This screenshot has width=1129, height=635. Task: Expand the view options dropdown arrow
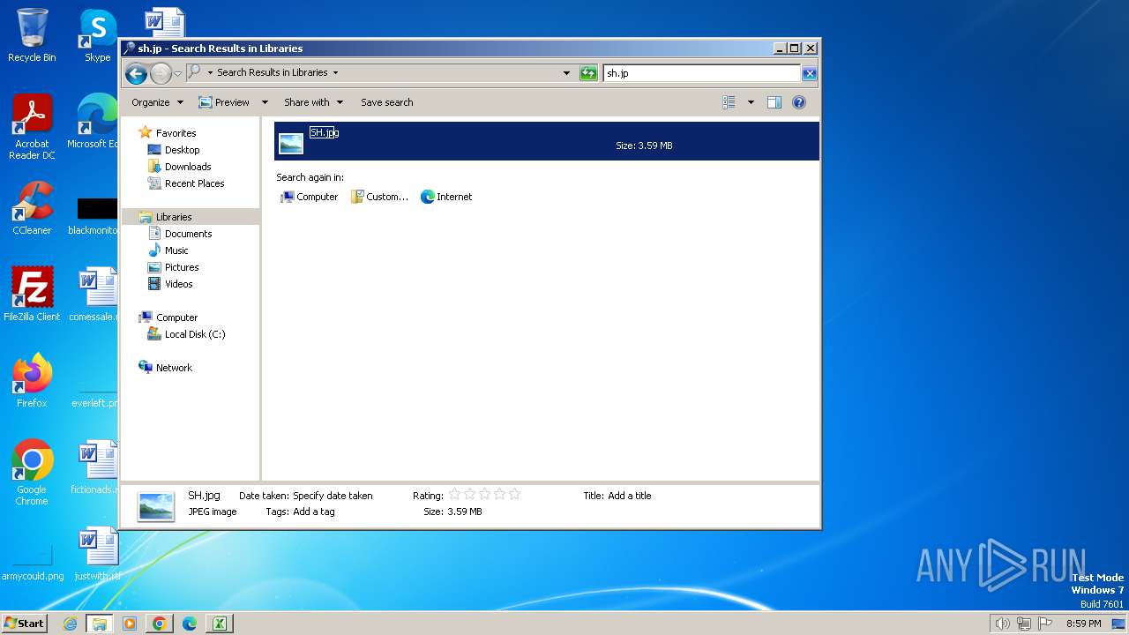click(751, 102)
